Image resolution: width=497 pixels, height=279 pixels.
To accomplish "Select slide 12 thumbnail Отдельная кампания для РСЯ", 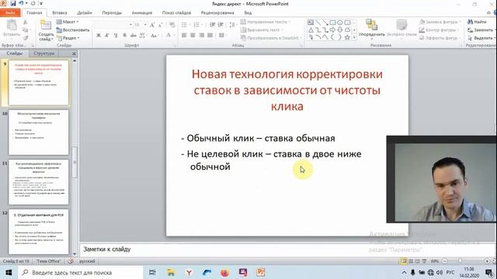I will pyautogui.click(x=38, y=232).
